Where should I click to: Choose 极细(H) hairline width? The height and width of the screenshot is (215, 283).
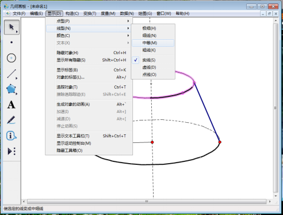coord(153,28)
